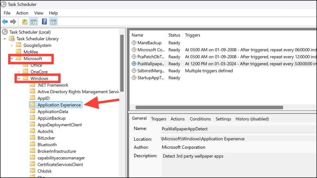
Task: Collapse the Task Scheduler Library node
Action: tap(5, 39)
